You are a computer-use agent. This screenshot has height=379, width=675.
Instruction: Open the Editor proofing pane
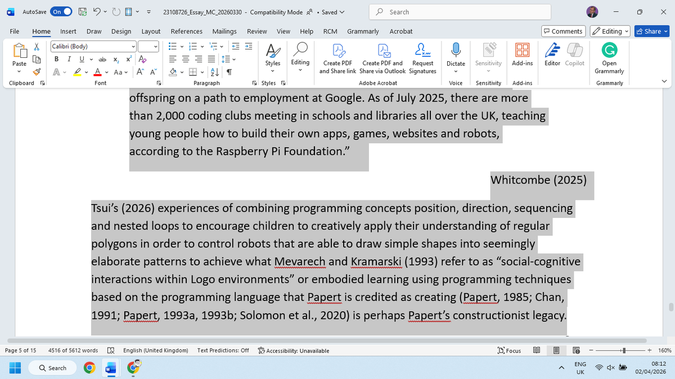tap(552, 55)
